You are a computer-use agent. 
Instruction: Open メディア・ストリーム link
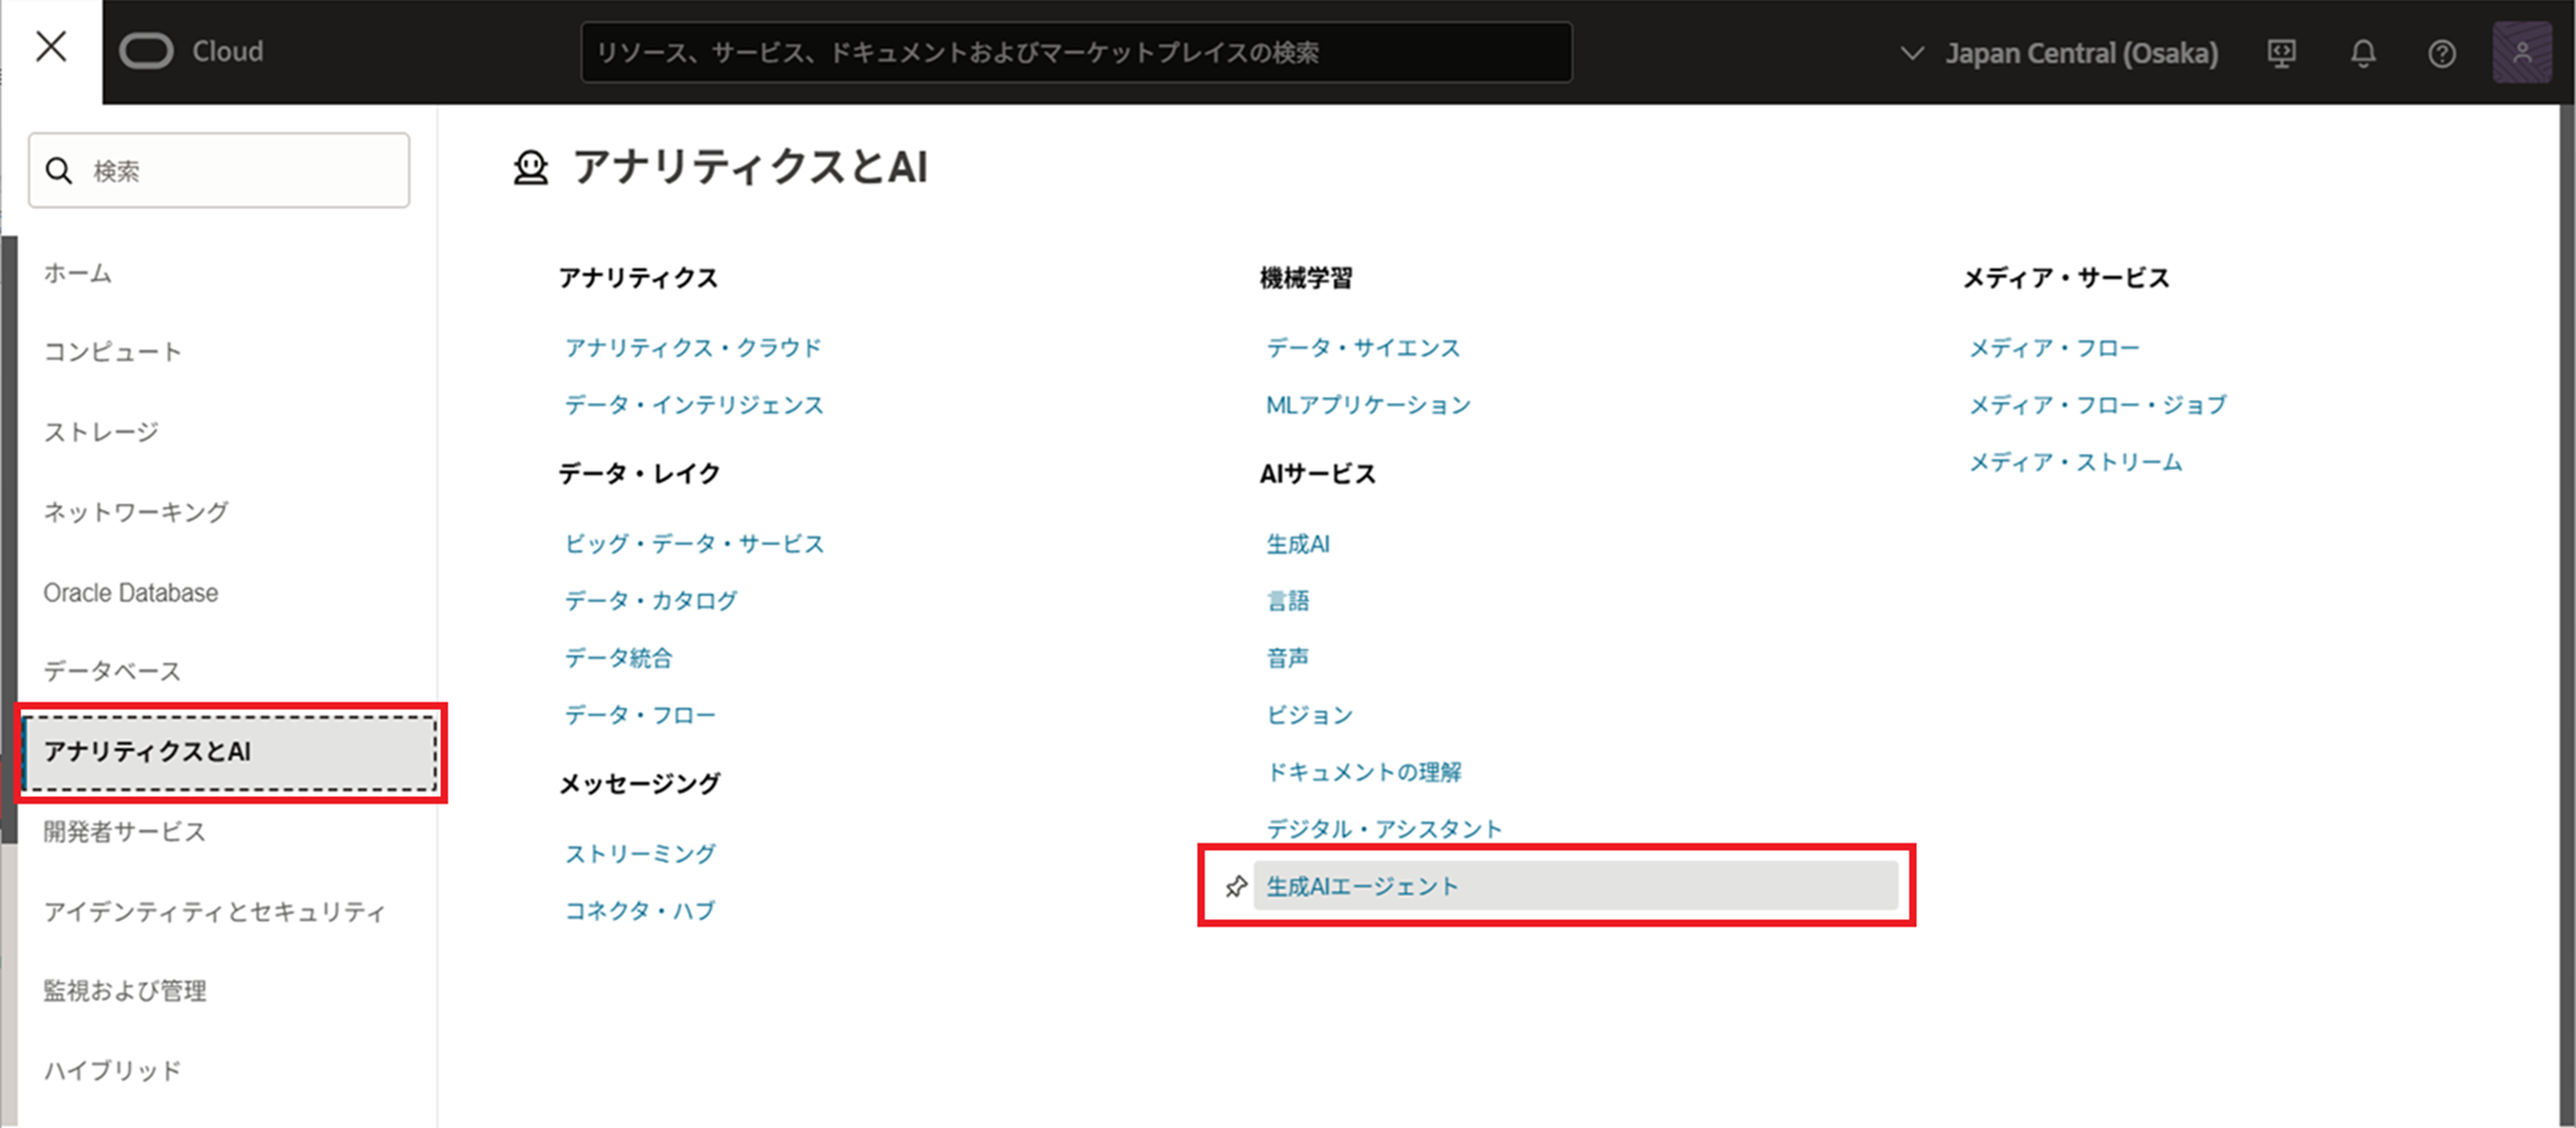coord(2076,462)
